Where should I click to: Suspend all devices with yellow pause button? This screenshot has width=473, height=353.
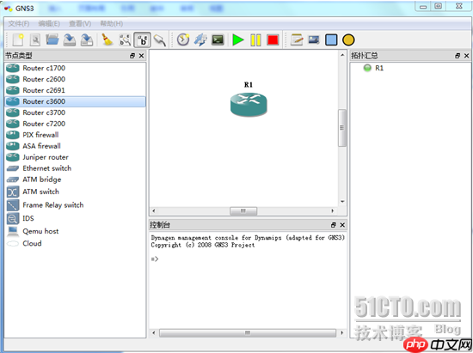pos(255,40)
